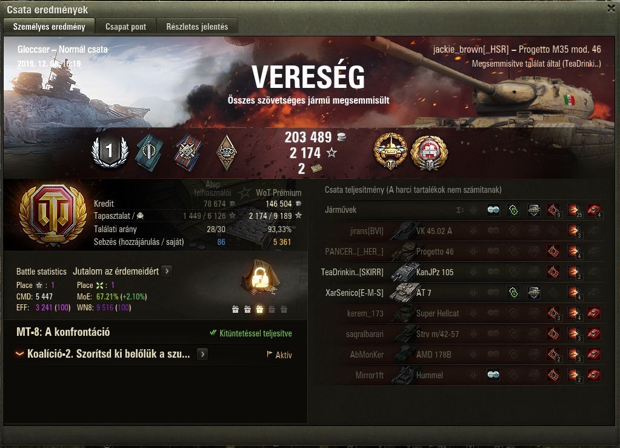Open the Részletes jelentés tab
This screenshot has height=448, width=620.
point(197,27)
